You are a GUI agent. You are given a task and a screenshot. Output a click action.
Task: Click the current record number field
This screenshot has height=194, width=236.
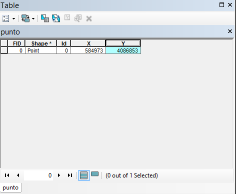click(x=38, y=175)
